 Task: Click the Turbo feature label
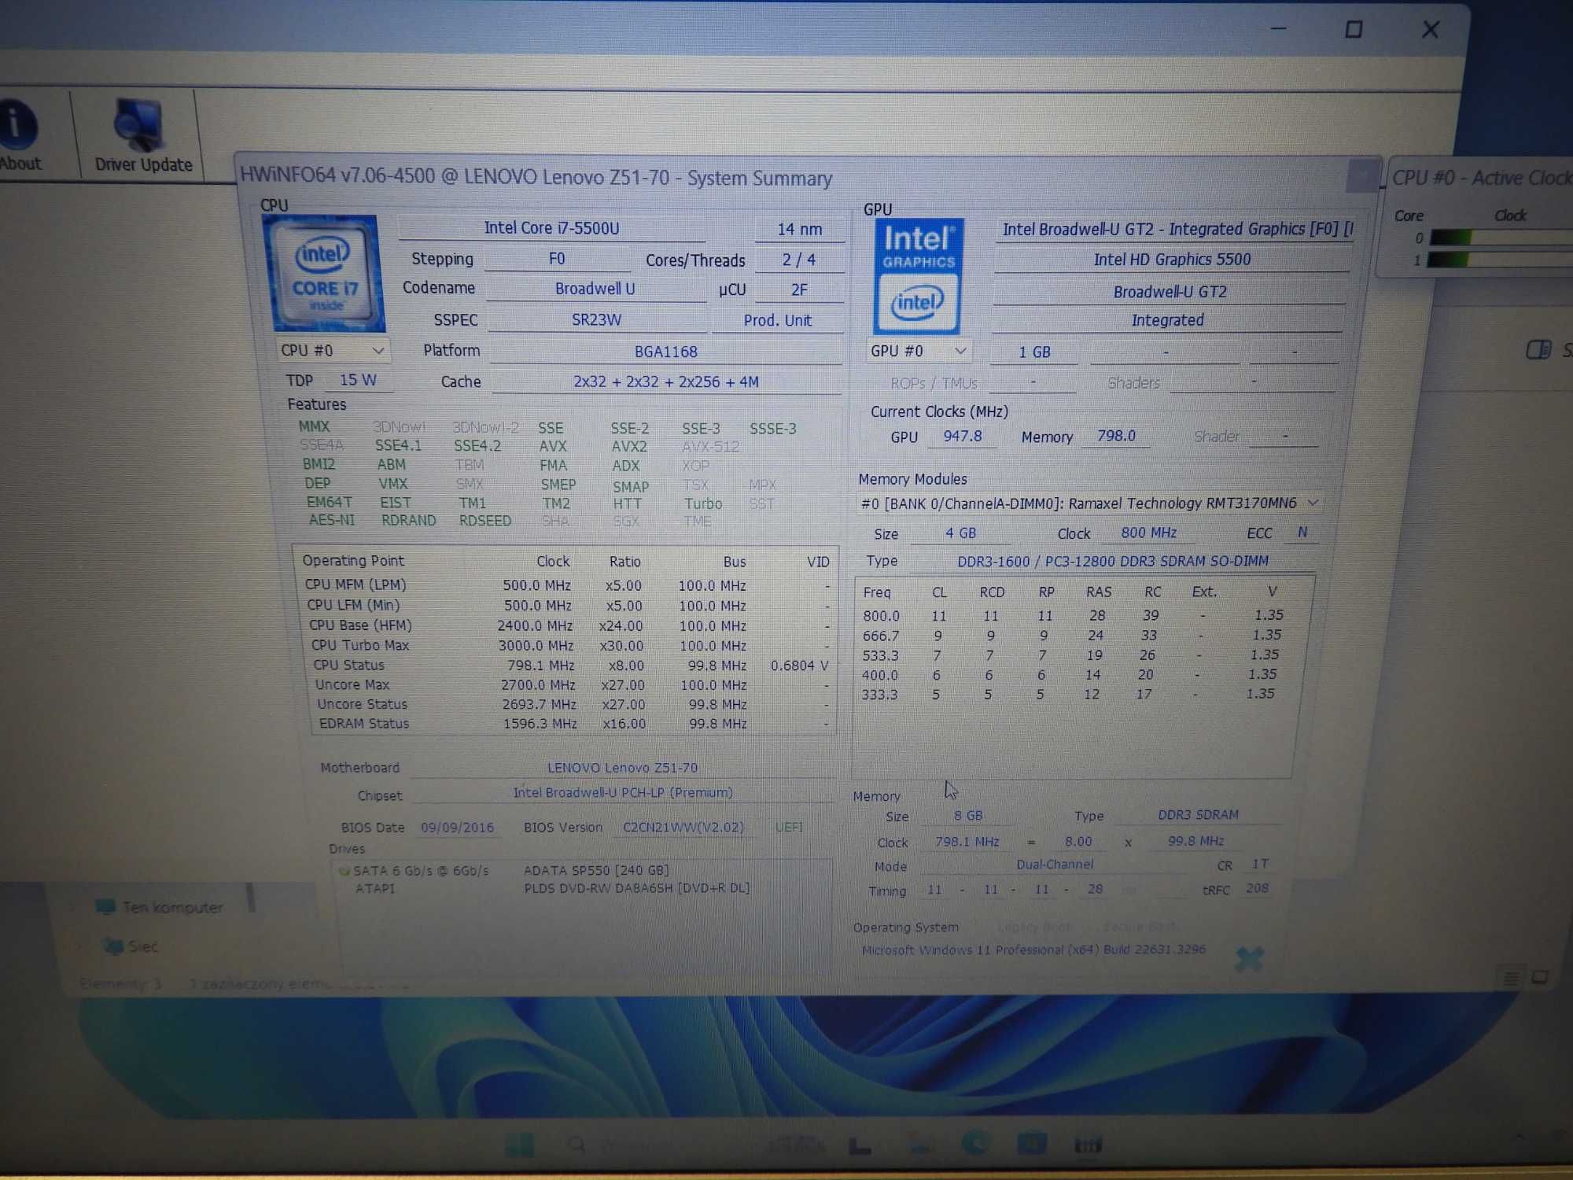(703, 503)
